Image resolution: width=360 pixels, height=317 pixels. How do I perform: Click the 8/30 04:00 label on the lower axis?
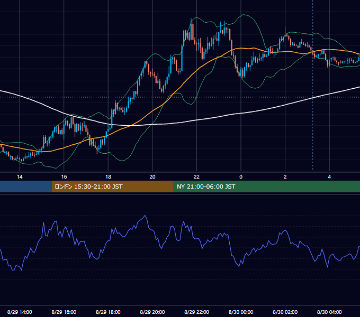(329, 312)
